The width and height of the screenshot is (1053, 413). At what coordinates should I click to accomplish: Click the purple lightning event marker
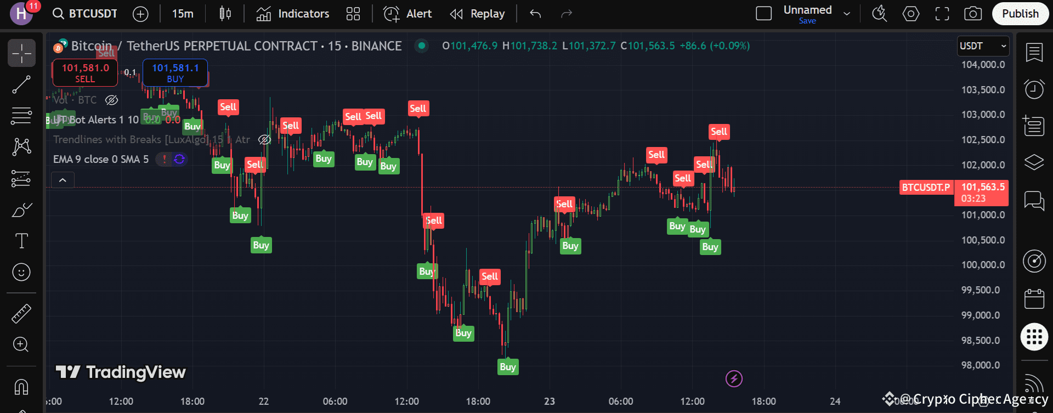(734, 378)
